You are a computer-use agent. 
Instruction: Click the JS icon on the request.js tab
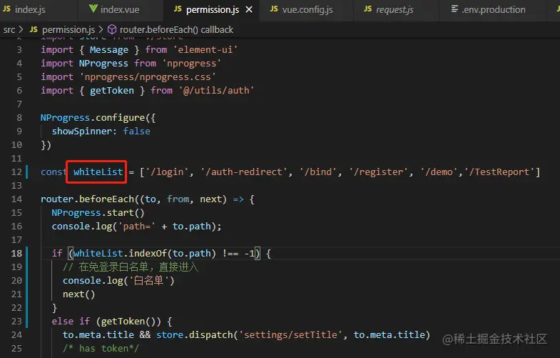coord(368,9)
